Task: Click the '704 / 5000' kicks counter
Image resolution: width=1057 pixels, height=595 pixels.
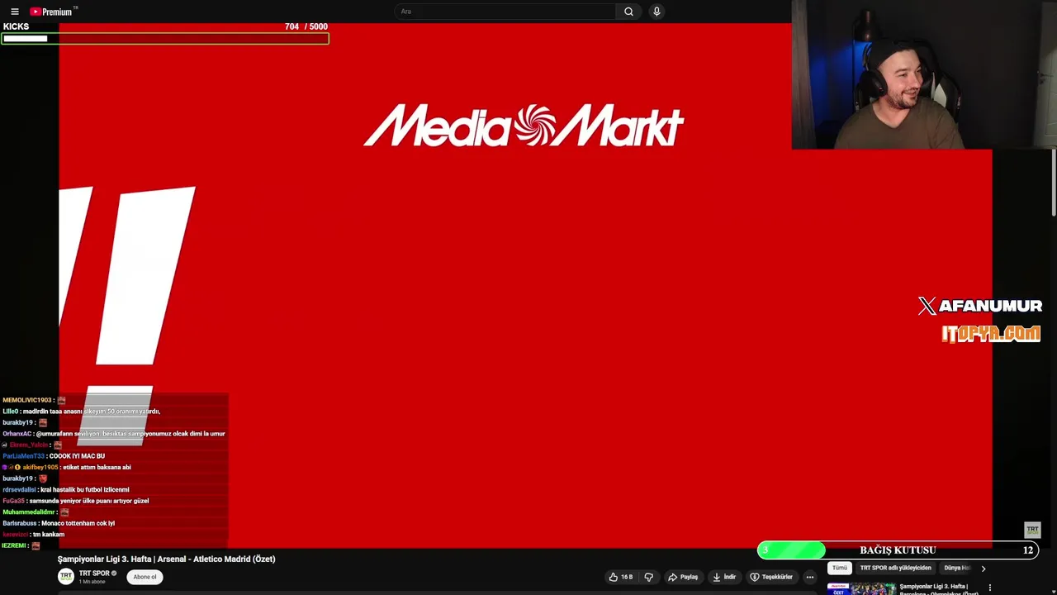Action: [306, 26]
